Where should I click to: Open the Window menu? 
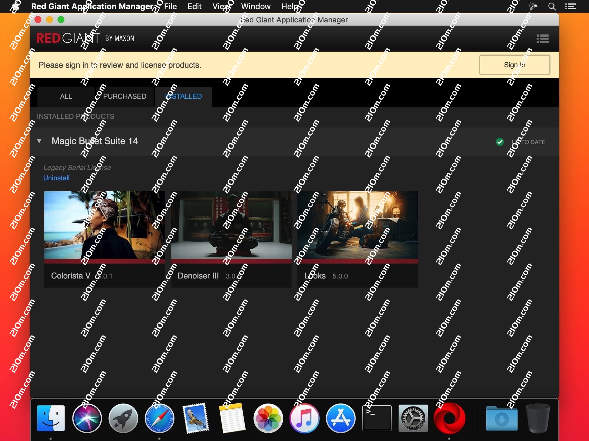pyautogui.click(x=256, y=6)
